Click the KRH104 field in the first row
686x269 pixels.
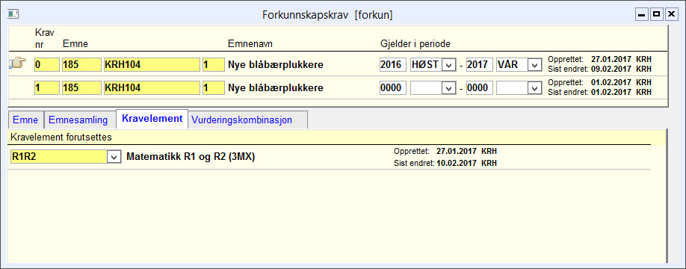point(152,65)
